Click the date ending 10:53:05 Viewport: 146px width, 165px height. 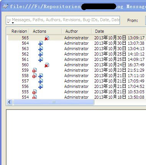(119, 92)
